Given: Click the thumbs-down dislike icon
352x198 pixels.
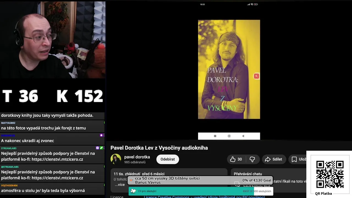Looking at the screenshot, I should click(x=252, y=159).
